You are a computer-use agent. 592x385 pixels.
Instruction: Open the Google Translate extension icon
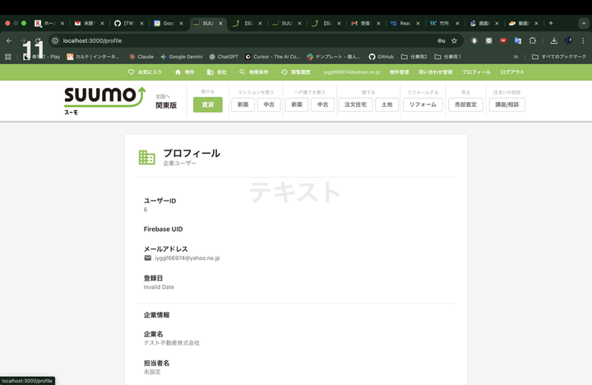(518, 40)
